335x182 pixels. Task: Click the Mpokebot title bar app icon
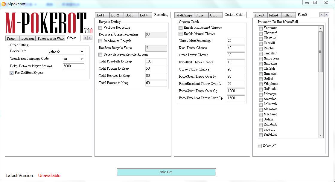pyautogui.click(x=3, y=4)
